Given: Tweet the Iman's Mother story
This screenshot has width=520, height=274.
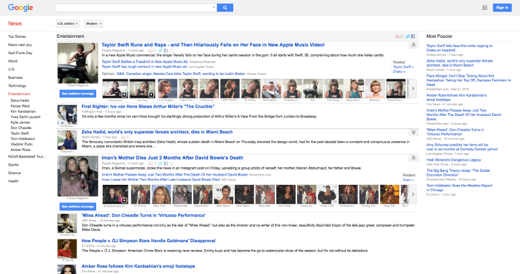Looking at the screenshot, I should [x=160, y=163].
